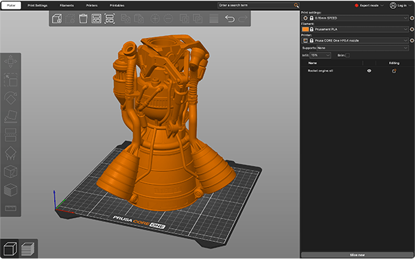The image size is (415, 259).
Task: Click the settings cog beside the Filament preset
Action: [412, 29]
